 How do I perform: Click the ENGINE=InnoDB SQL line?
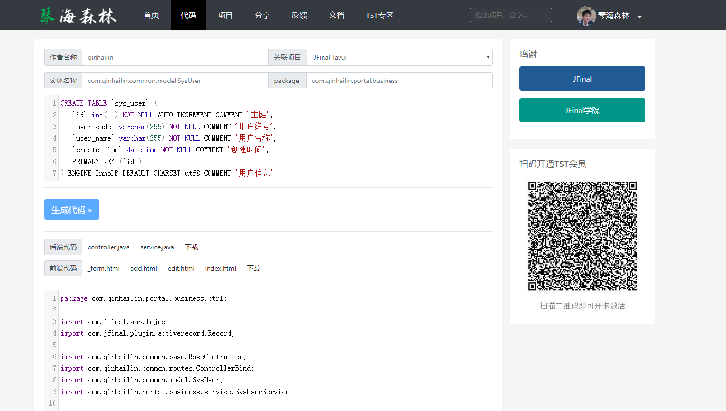[166, 173]
